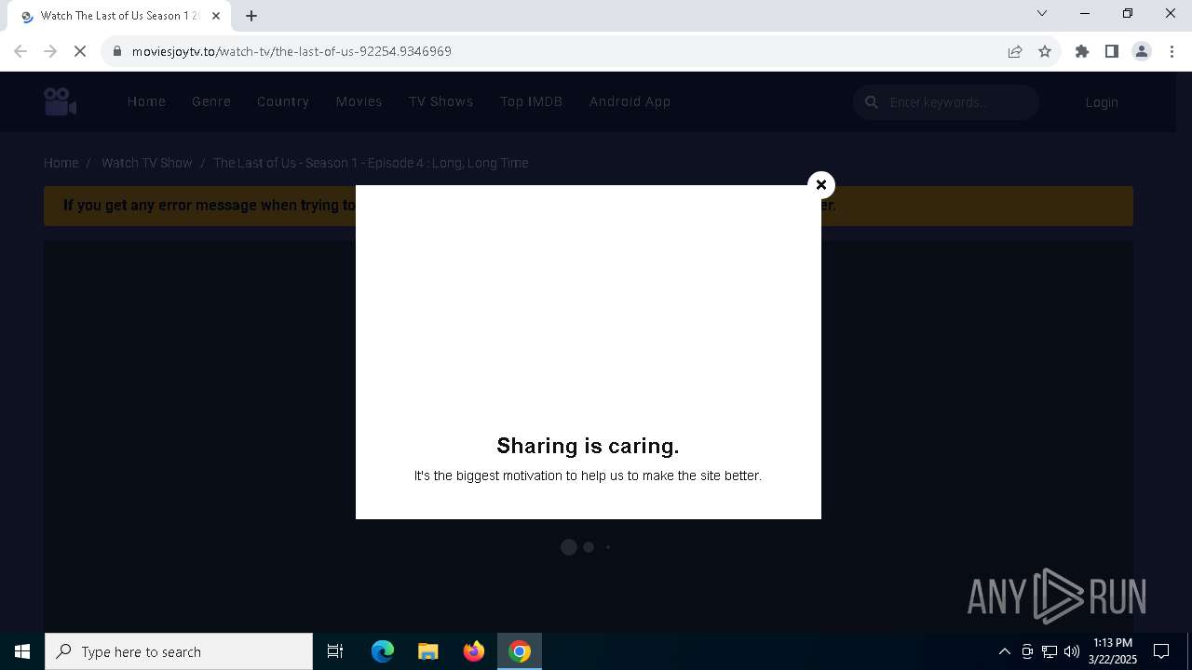Open the Extensions puzzle icon
This screenshot has width=1192, height=670.
click(x=1082, y=51)
